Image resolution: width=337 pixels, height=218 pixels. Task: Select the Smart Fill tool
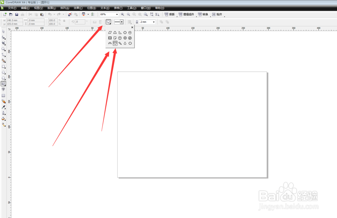click(3, 61)
